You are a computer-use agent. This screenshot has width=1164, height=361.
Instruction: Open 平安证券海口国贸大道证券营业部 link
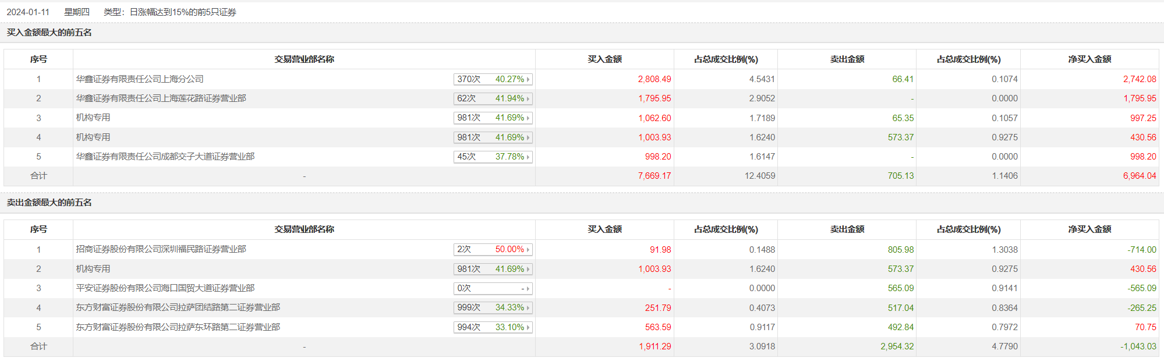coord(165,288)
